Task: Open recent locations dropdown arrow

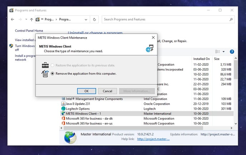Action: (26, 19)
